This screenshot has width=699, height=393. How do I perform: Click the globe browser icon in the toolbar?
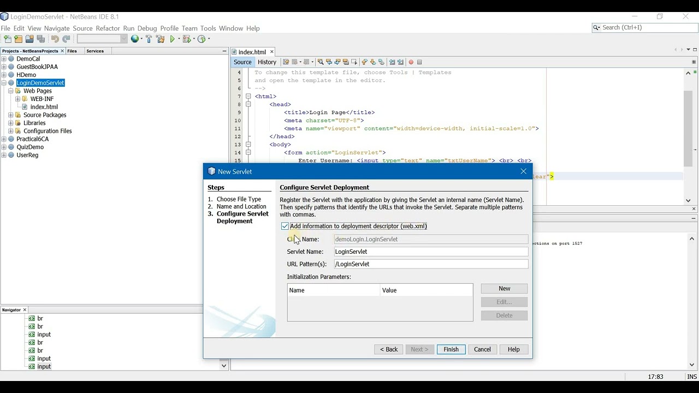coord(135,39)
